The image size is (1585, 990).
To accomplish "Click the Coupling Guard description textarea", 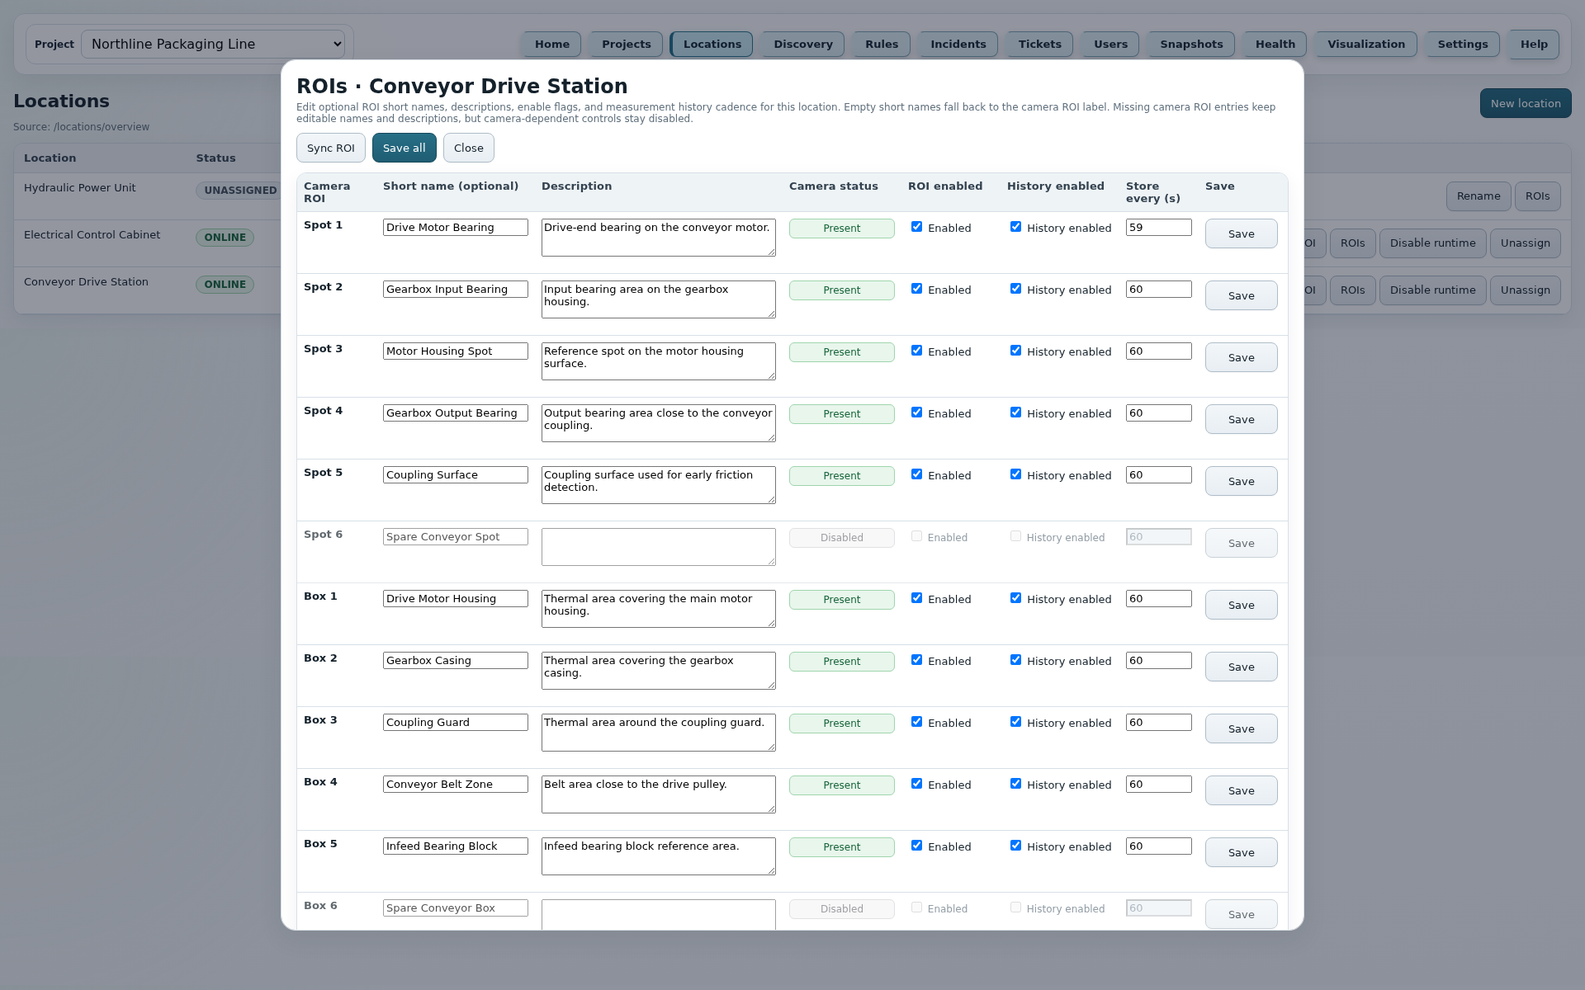I will (658, 732).
